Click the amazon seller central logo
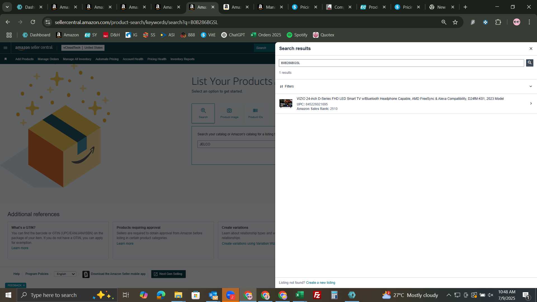Screen dimensions: 537x302 point(34,48)
